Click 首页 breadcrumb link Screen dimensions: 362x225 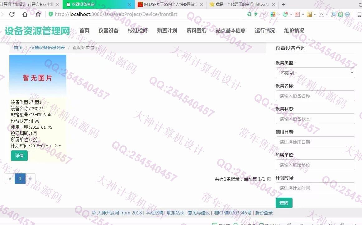(18, 48)
